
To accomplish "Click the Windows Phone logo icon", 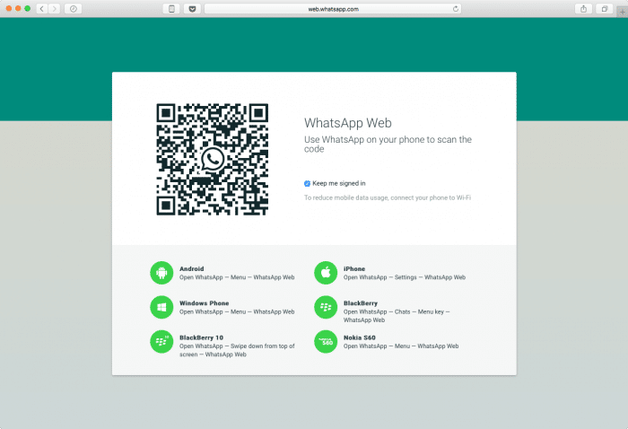I will [161, 307].
